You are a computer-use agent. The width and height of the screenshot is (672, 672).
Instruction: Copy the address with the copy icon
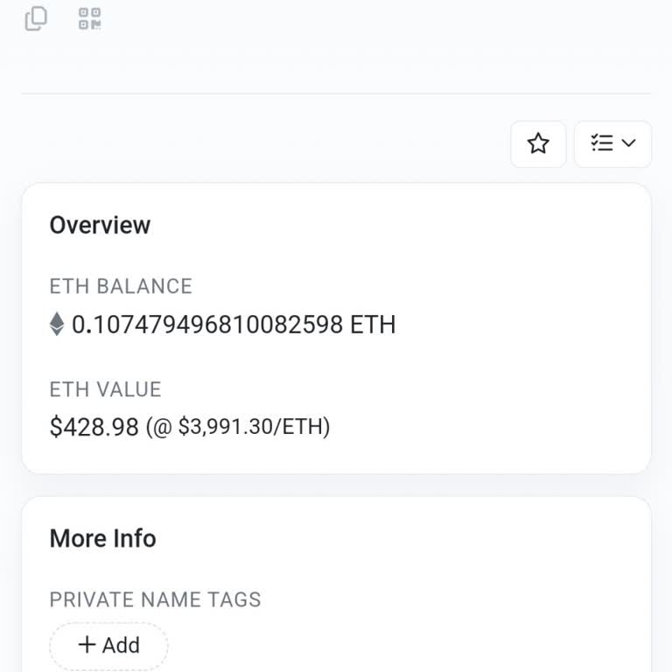tap(36, 19)
